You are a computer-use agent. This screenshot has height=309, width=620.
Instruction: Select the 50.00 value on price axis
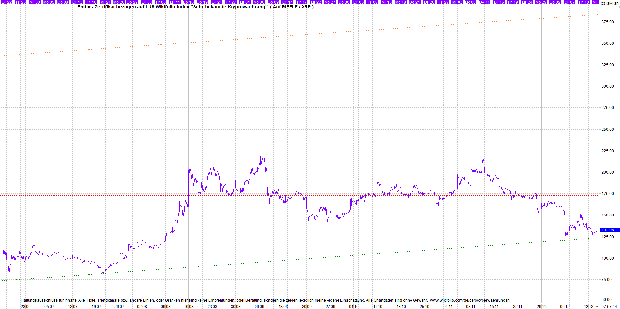[x=607, y=300]
